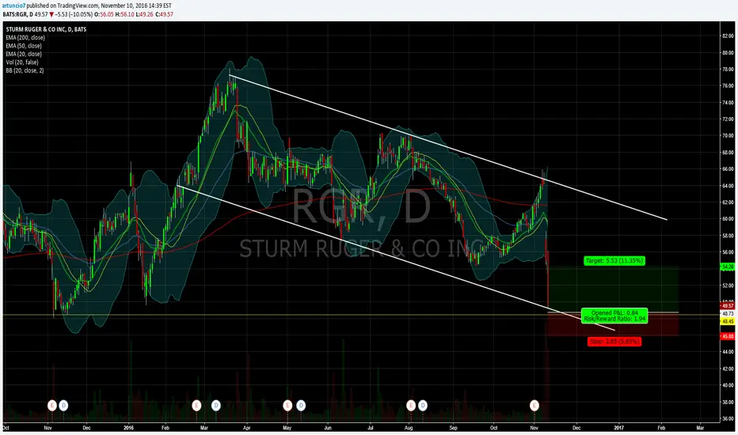Click the dividend D marker after May label
This screenshot has height=435, width=738.
pos(301,405)
